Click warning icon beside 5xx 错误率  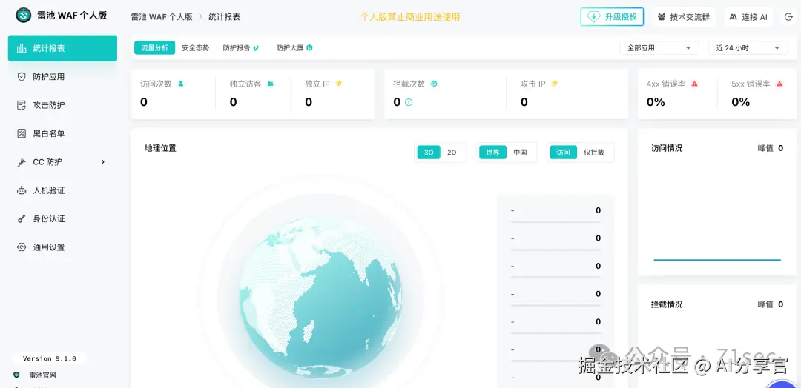779,84
